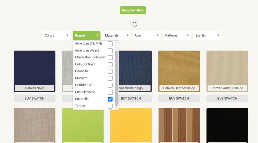The width and height of the screenshot is (258, 143).
Task: Select the Canvas Antique Beige fabric swatch
Action: tap(227, 70)
